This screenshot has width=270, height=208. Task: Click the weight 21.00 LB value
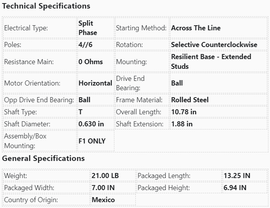(x=105, y=176)
